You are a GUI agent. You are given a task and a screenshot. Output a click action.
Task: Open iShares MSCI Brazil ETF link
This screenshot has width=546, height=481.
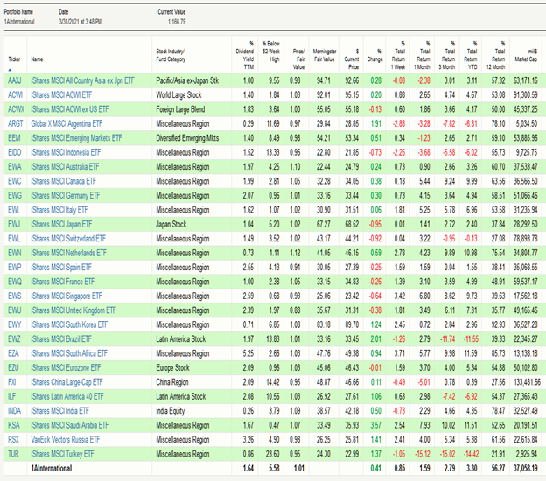click(x=61, y=339)
